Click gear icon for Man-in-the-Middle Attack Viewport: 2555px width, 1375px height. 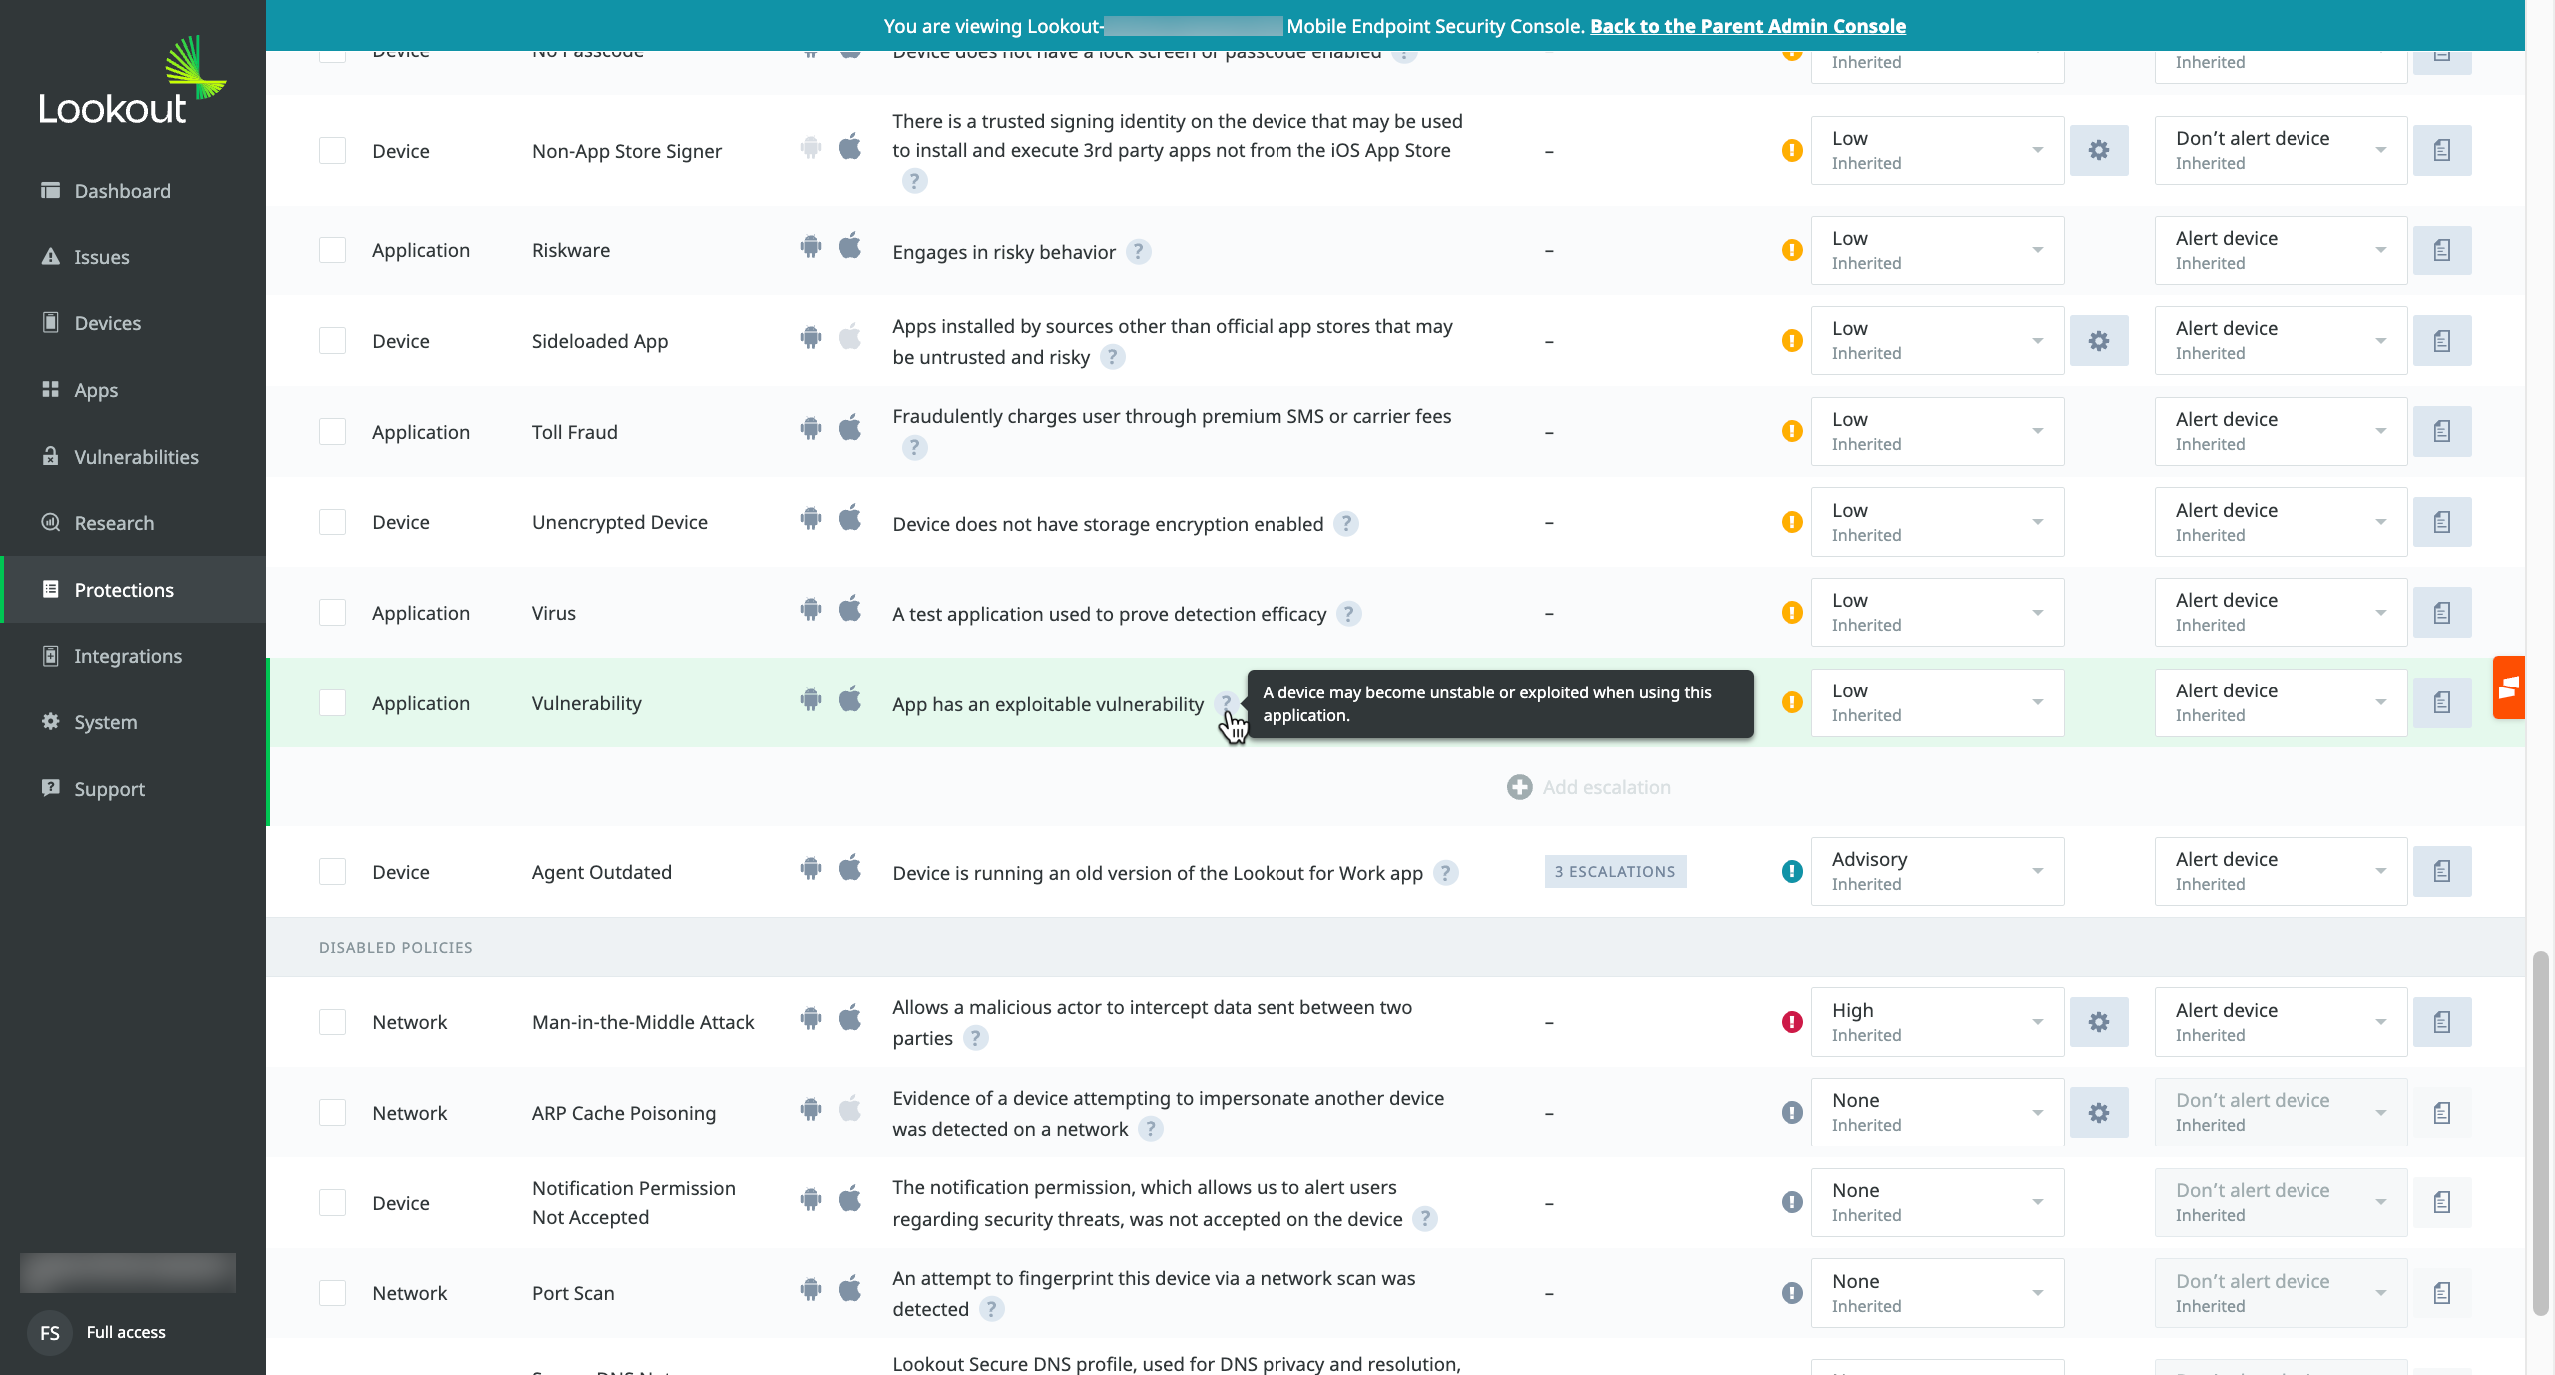[x=2098, y=1022]
